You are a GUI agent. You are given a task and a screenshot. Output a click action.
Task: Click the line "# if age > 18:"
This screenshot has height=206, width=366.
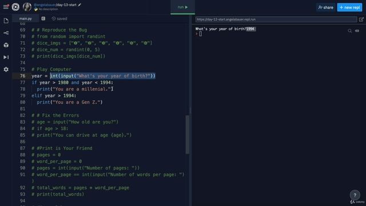[x=50, y=128]
